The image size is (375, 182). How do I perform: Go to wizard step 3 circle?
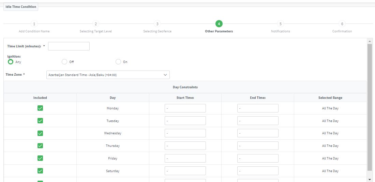157,24
